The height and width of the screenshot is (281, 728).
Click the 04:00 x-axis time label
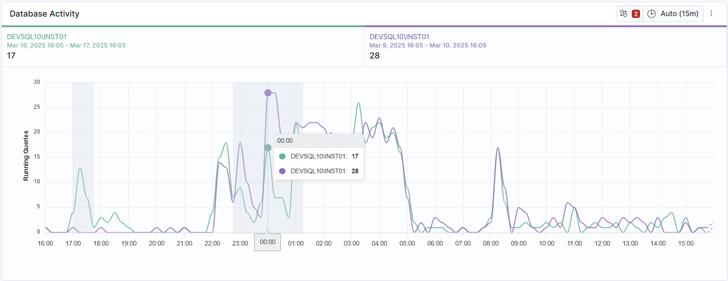tap(379, 243)
